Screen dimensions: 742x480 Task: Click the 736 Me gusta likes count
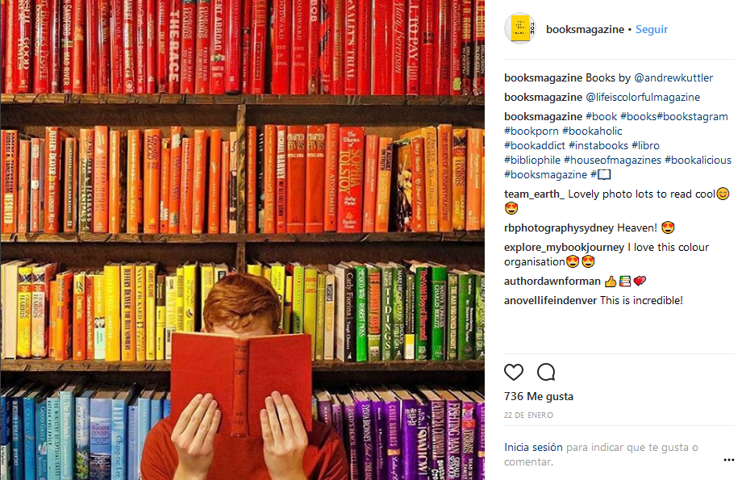pyautogui.click(x=539, y=396)
